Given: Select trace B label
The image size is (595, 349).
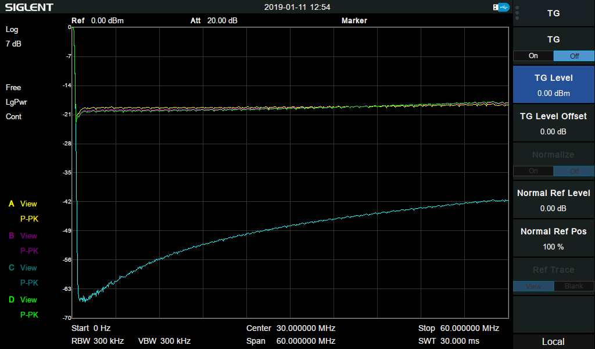Looking at the screenshot, I should [12, 236].
